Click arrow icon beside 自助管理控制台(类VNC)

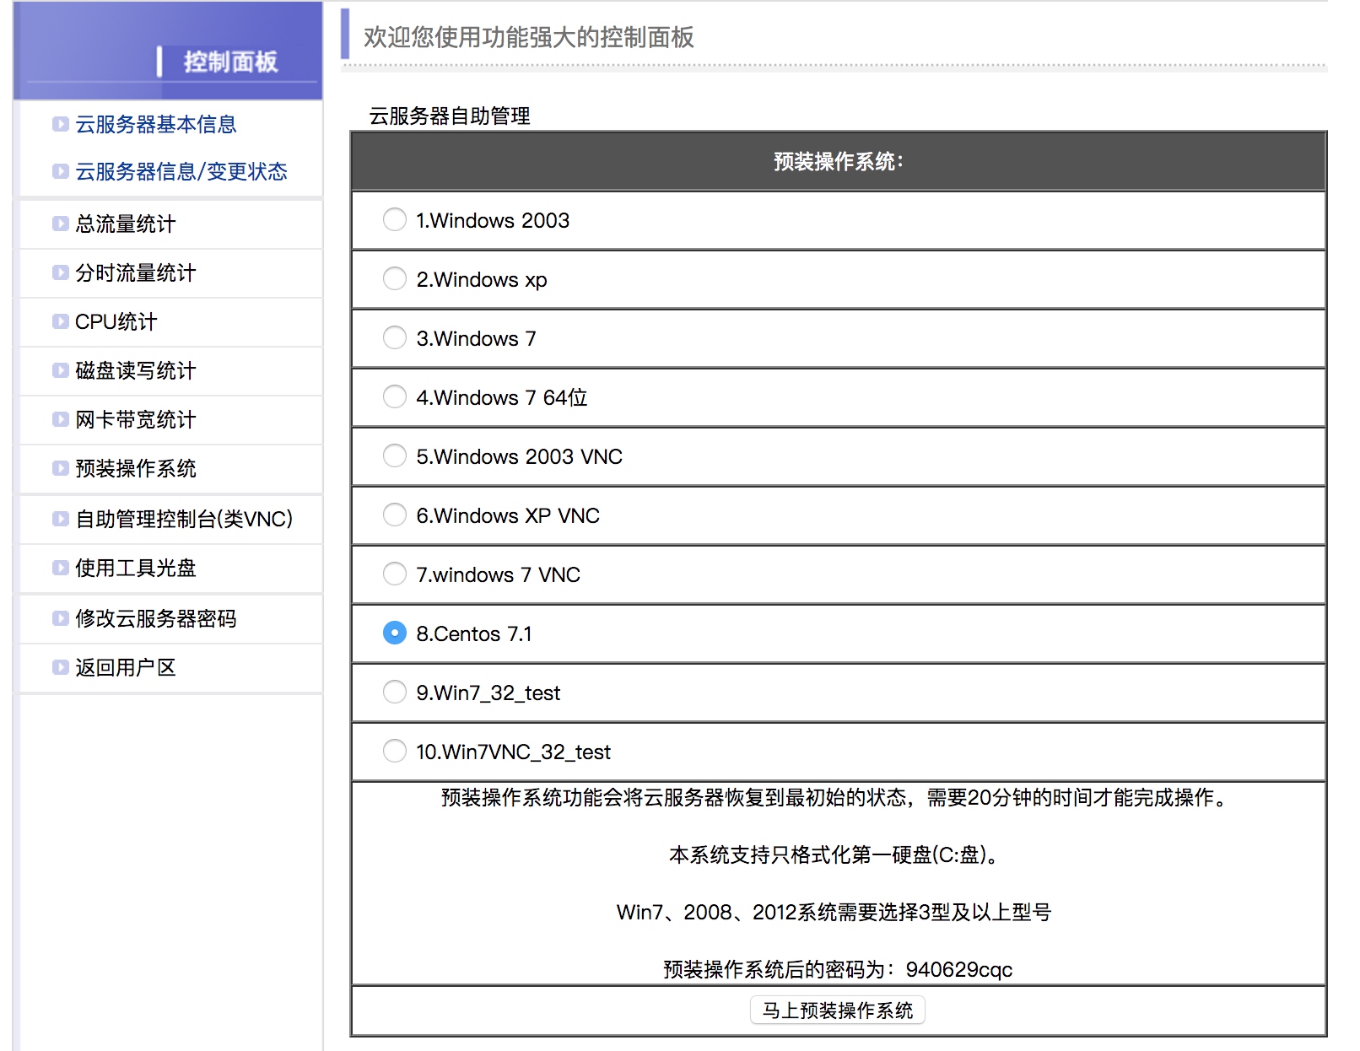(60, 519)
